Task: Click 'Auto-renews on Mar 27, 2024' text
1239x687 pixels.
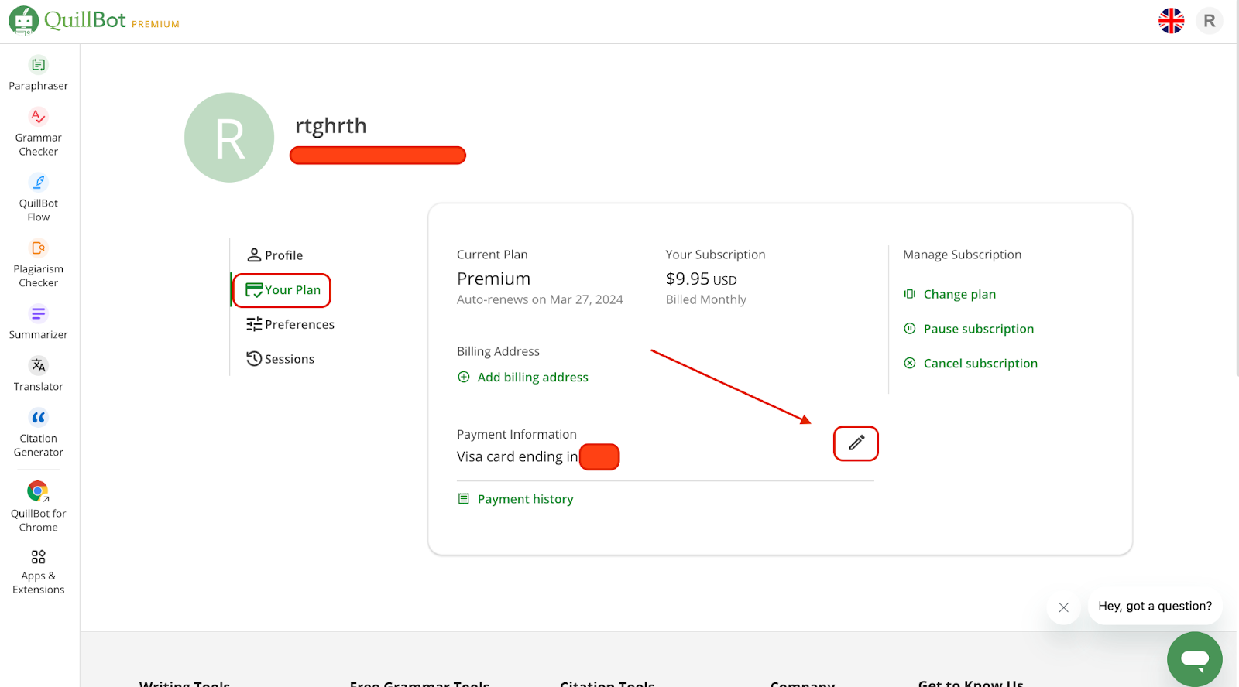Action: 540,299
